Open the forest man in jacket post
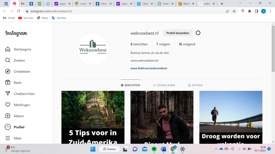 [x=162, y=117]
